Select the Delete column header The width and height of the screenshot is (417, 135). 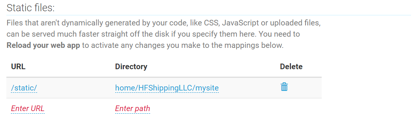click(x=291, y=67)
